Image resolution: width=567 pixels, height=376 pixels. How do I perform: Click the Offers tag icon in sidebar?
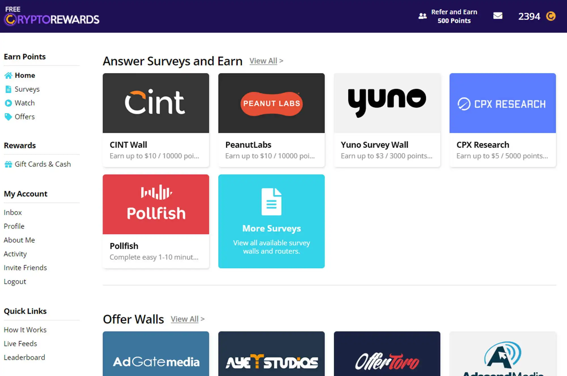8,117
